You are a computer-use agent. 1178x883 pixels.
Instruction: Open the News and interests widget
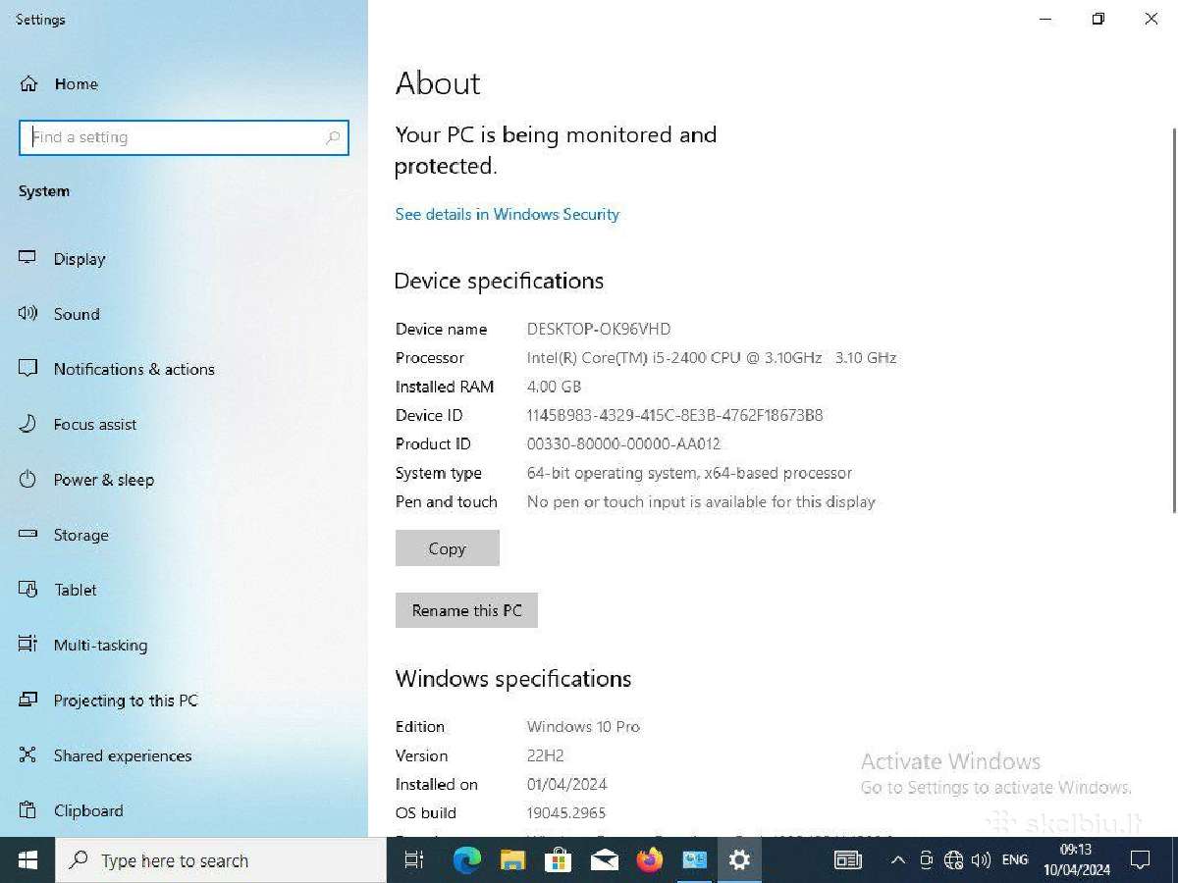847,860
